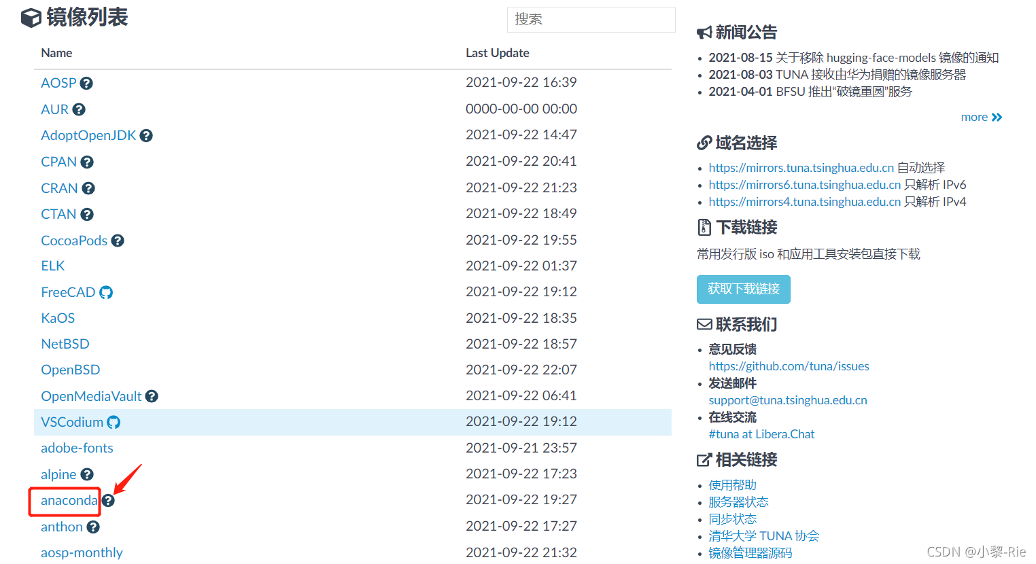The image size is (1036, 564).
Task: Open the adobe-fonts mirror link
Action: 77,448
